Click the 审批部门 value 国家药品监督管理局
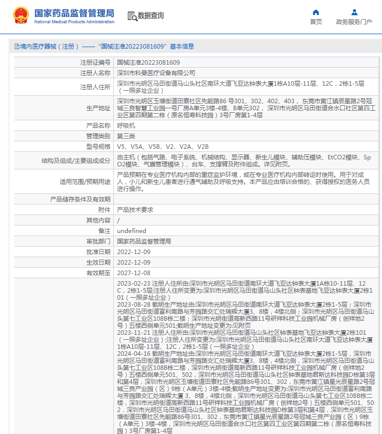This screenshot has height=434, width=382. pyautogui.click(x=144, y=241)
